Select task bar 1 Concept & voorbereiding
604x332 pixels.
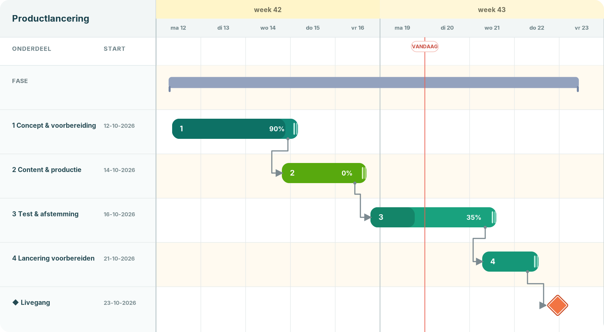click(235, 129)
